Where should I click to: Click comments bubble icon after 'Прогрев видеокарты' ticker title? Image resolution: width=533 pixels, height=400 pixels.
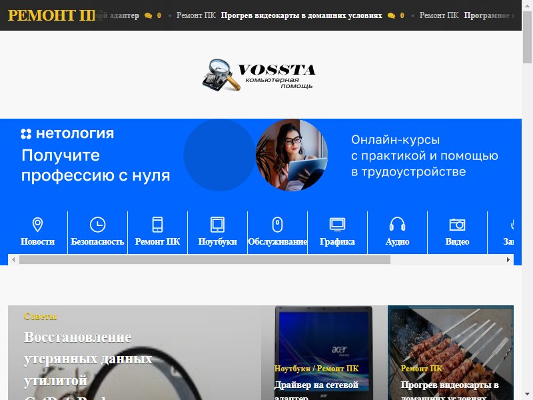pos(391,15)
